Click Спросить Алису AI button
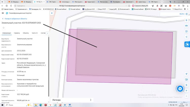 pos(140,6)
